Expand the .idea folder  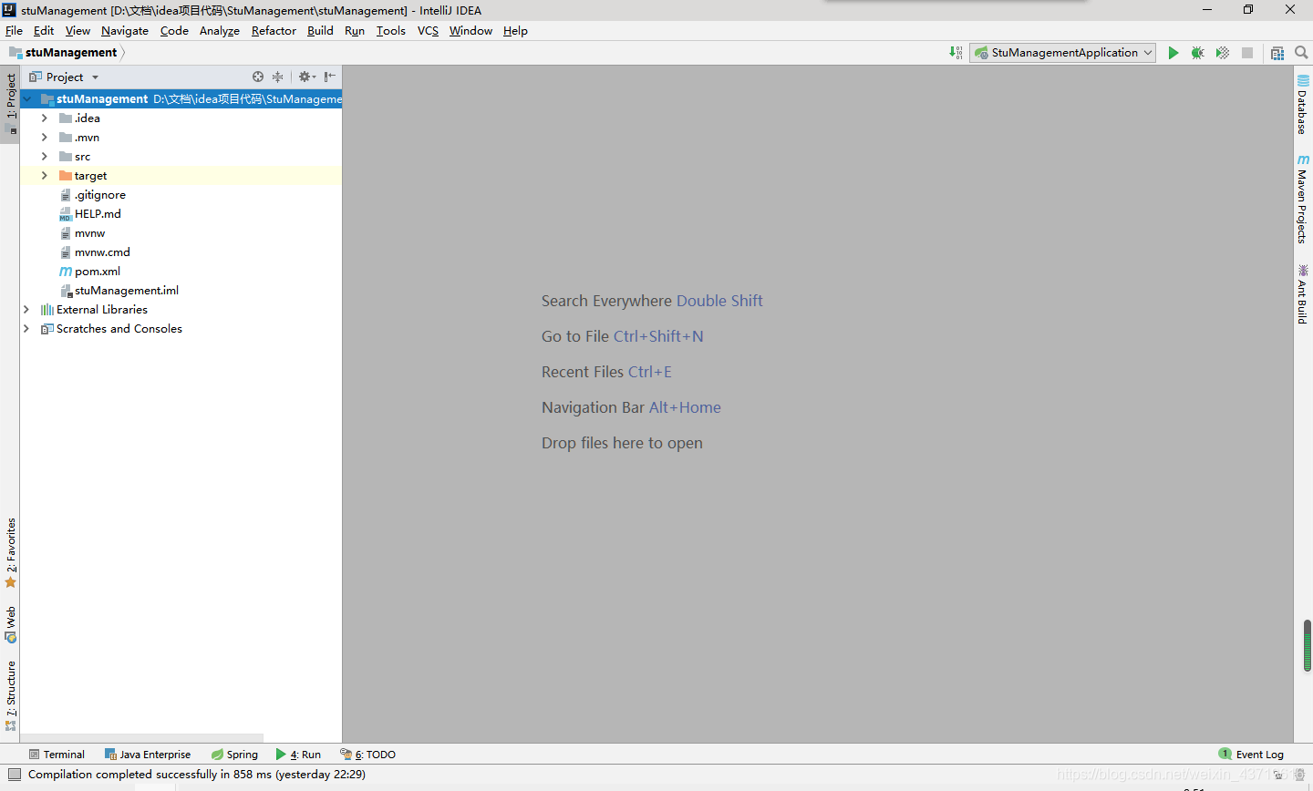pos(44,118)
